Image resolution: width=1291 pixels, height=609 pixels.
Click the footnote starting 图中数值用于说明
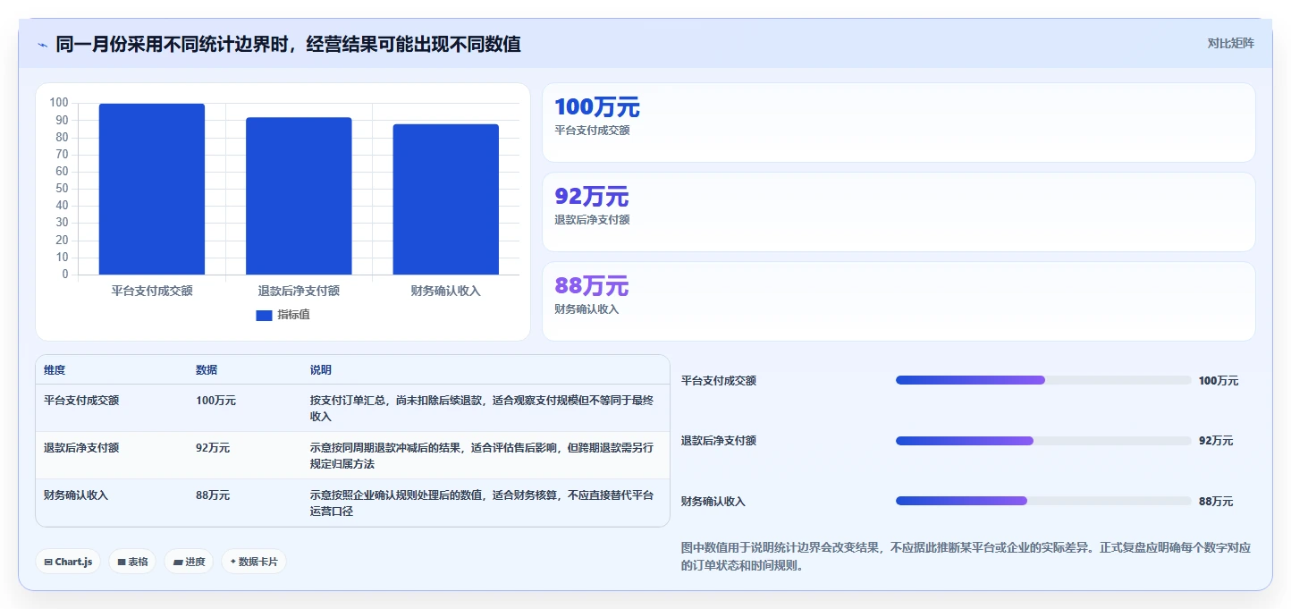966,556
